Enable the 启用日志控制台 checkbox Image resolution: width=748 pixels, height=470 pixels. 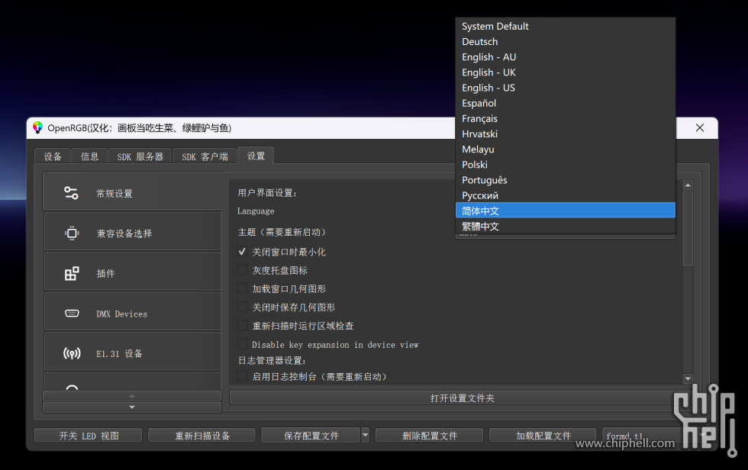tap(243, 376)
